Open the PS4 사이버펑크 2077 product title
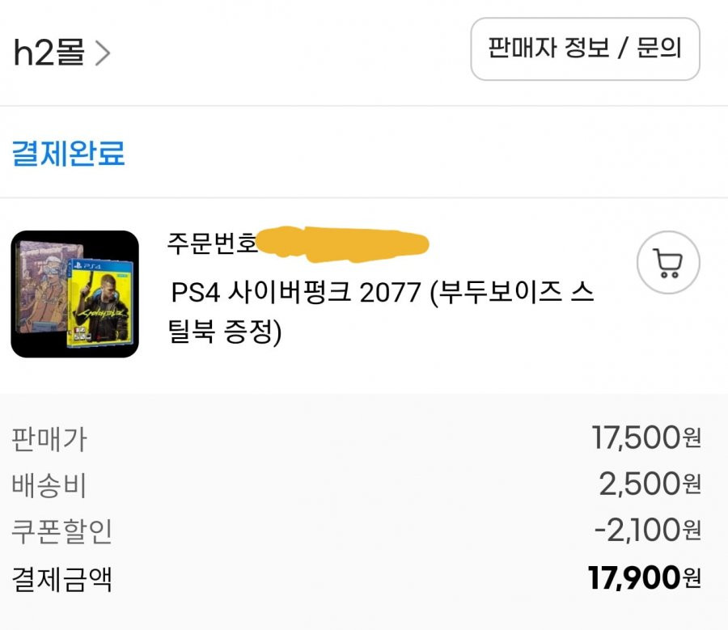728x630 pixels. [383, 311]
